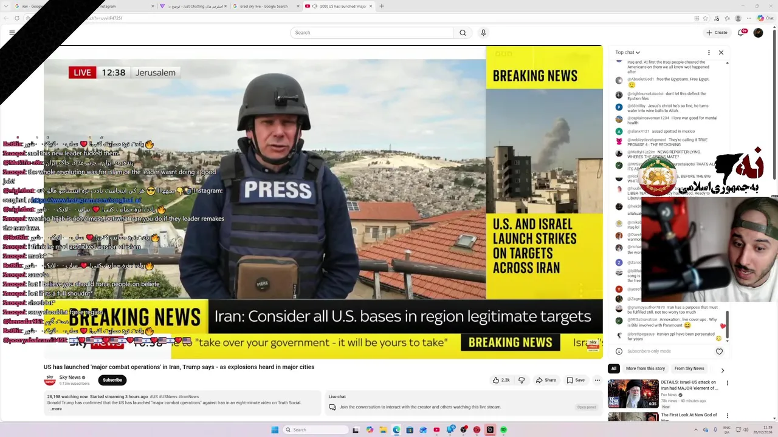Activate voice search microphone icon
This screenshot has width=778, height=437.
click(x=483, y=33)
